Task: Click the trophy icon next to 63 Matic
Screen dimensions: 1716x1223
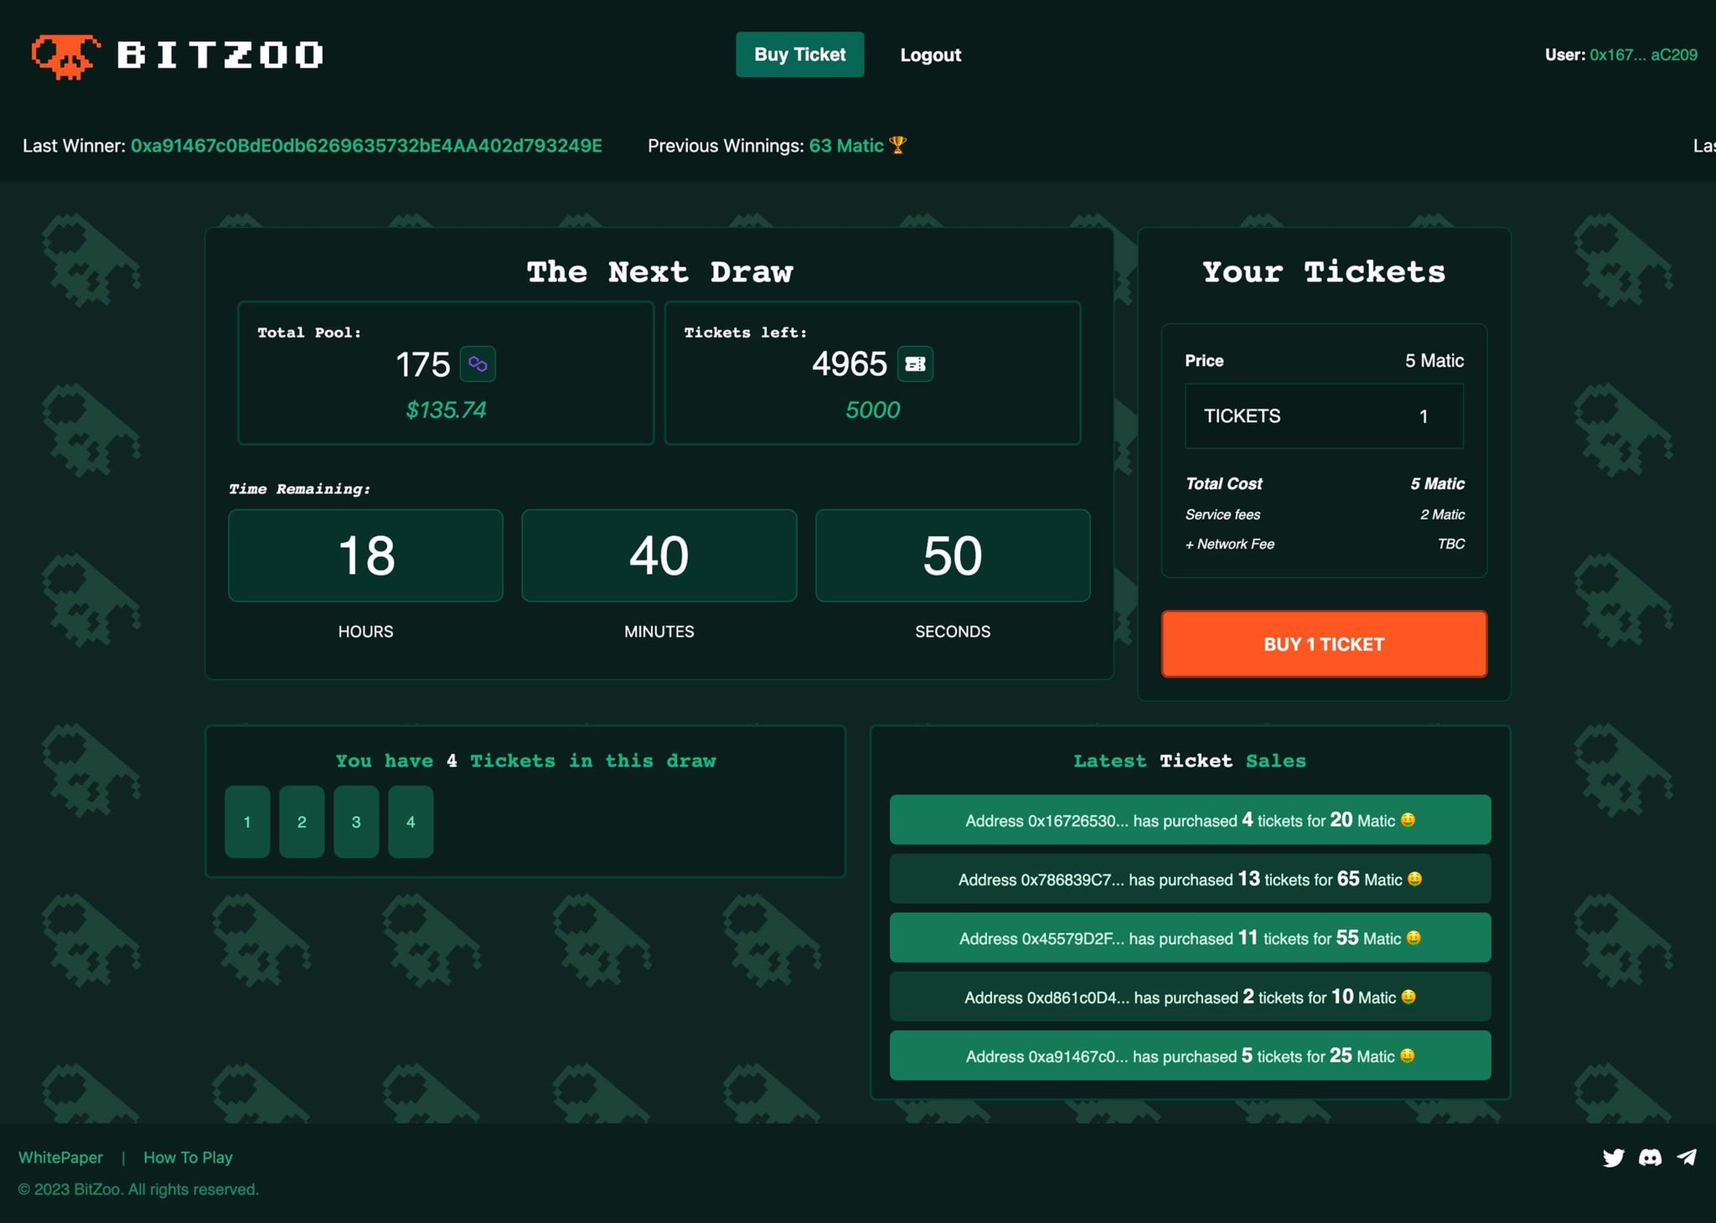Action: (x=897, y=145)
